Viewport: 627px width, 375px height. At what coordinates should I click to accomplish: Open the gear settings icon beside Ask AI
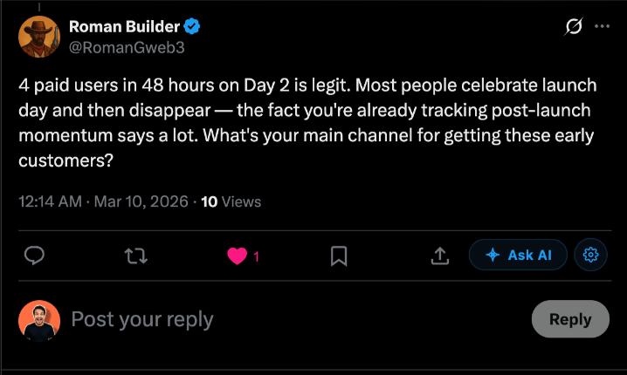(590, 255)
